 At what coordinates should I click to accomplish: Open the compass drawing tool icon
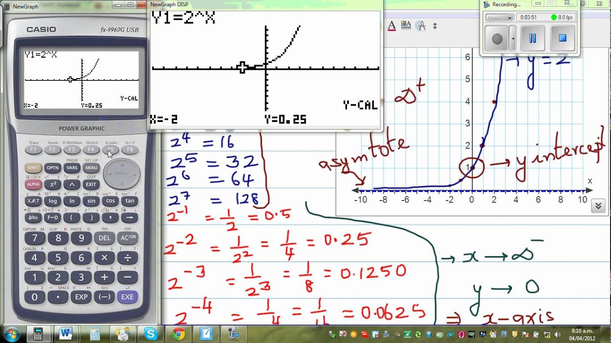pyautogui.click(x=421, y=26)
